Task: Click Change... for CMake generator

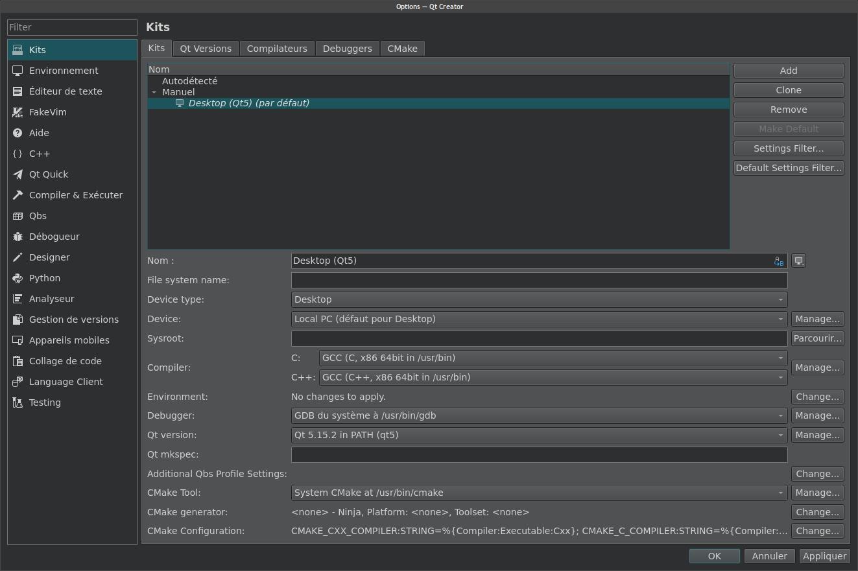Action: click(x=817, y=512)
